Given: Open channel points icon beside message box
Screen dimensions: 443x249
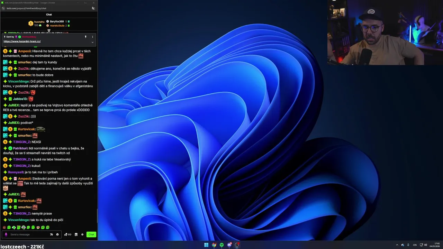Looking at the screenshot, I should (67, 234).
